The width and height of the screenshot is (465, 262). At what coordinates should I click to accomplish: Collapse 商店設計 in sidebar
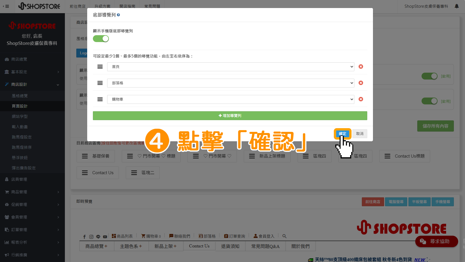coord(32,84)
